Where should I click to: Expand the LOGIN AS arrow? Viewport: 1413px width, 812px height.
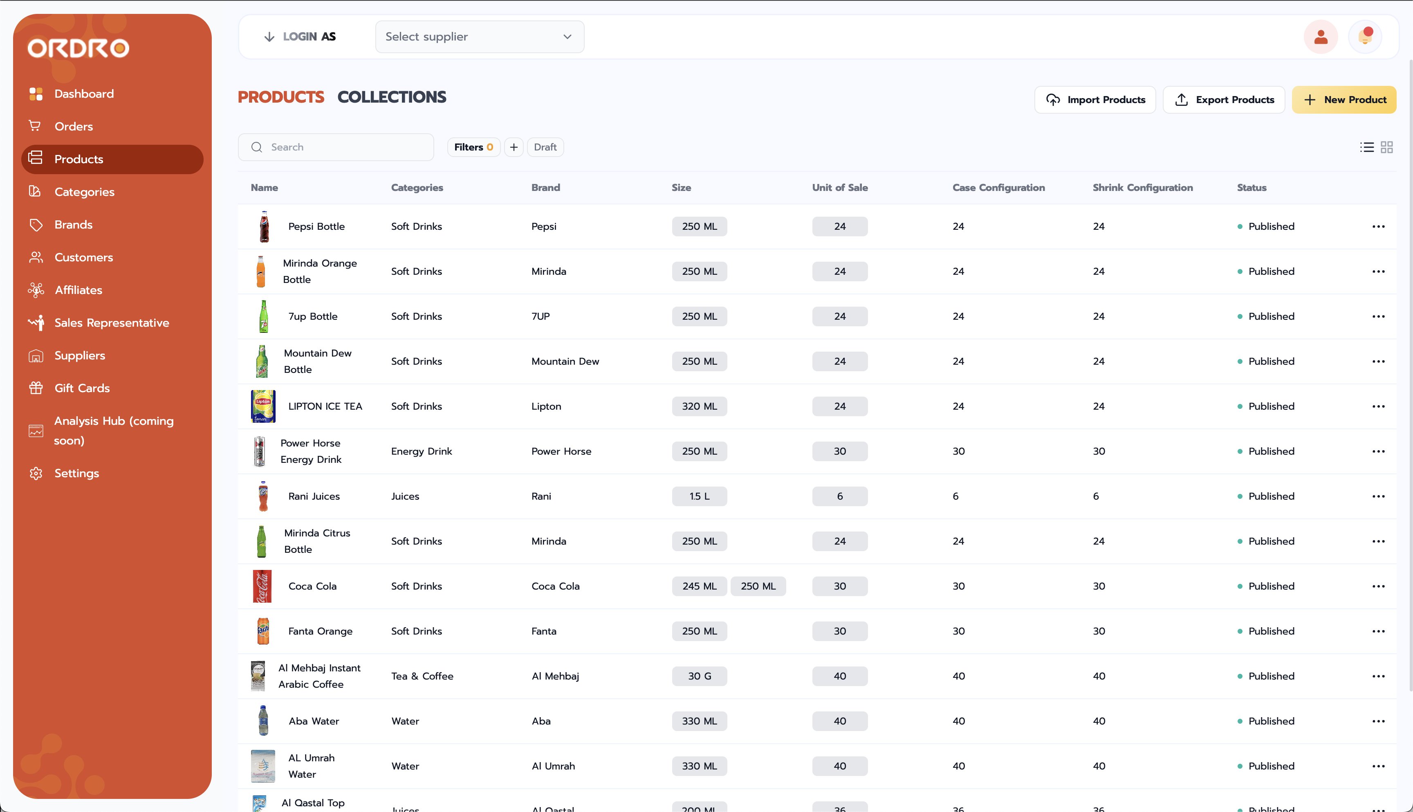[269, 37]
